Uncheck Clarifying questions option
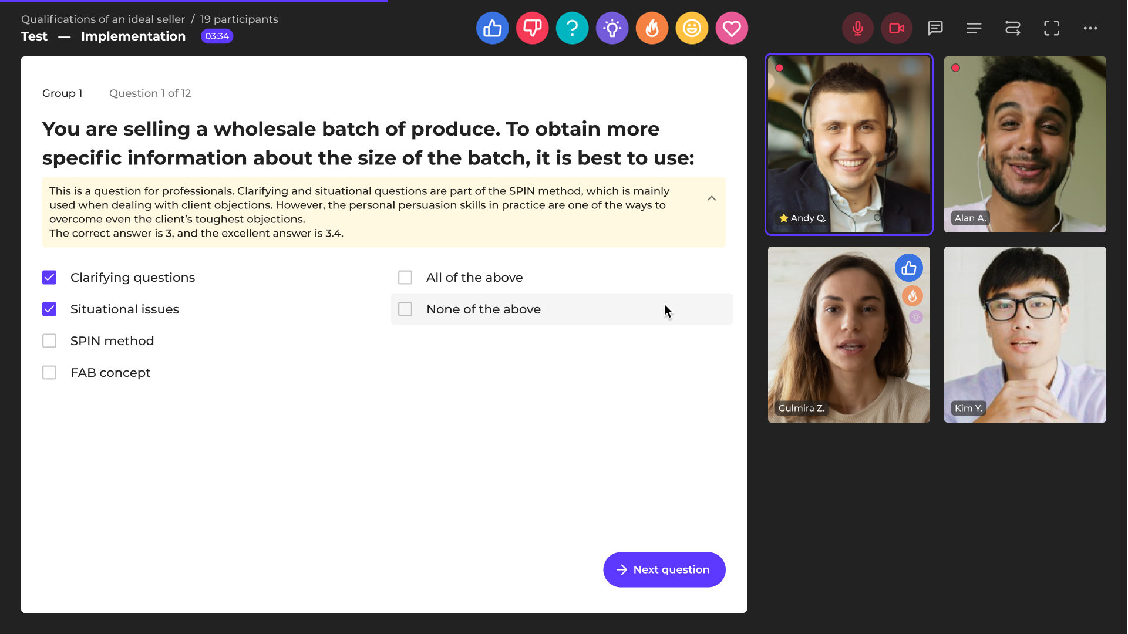The height and width of the screenshot is (634, 1128). (x=49, y=278)
